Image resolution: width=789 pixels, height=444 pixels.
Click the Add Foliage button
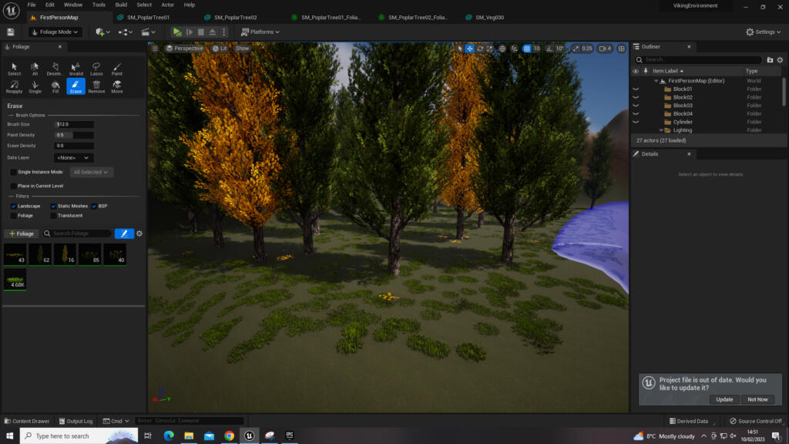(x=22, y=234)
